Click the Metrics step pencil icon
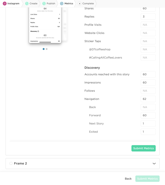165x185 pixels. pyautogui.click(x=62, y=4)
